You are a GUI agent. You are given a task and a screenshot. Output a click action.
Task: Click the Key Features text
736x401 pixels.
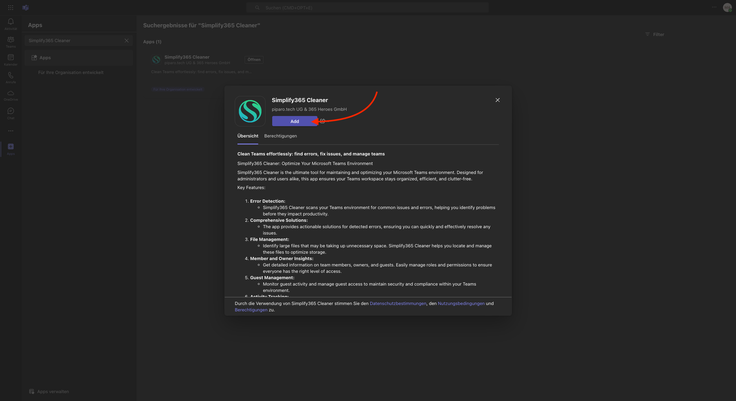tap(251, 188)
